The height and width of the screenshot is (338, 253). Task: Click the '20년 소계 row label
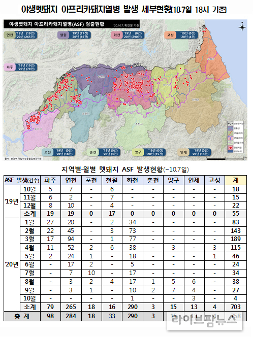tap(30, 307)
